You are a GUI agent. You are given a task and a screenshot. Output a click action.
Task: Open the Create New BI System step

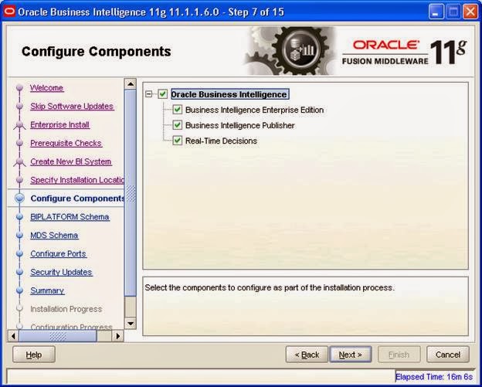pos(71,161)
